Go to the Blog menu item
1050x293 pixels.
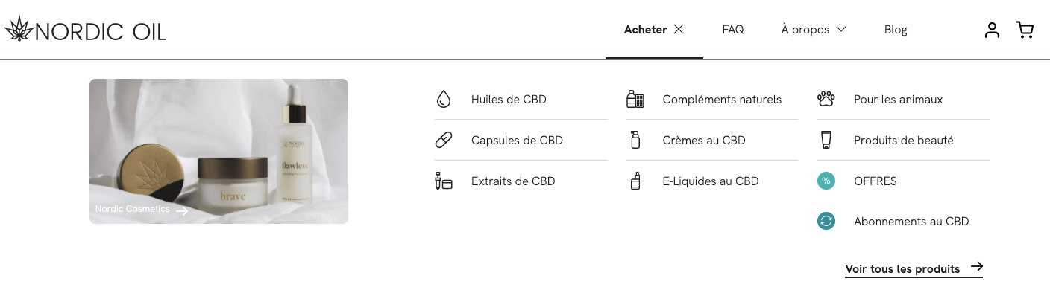896,30
